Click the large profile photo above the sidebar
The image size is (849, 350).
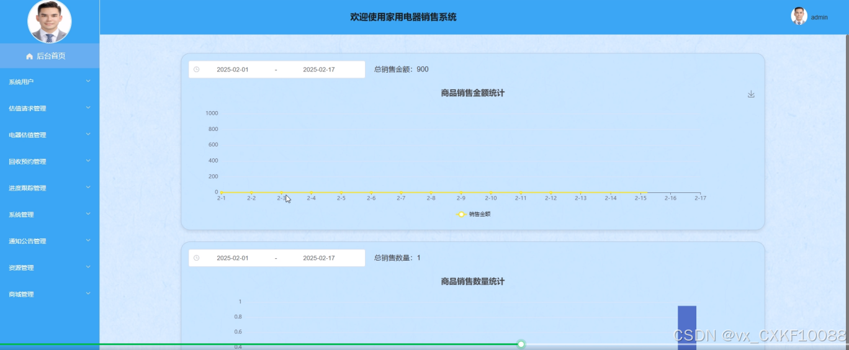(x=50, y=21)
